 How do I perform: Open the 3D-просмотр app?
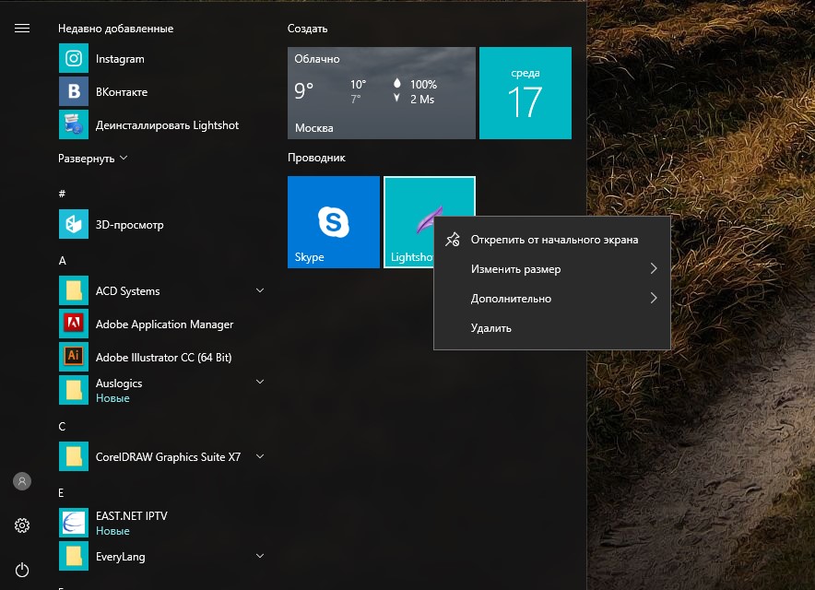(129, 225)
